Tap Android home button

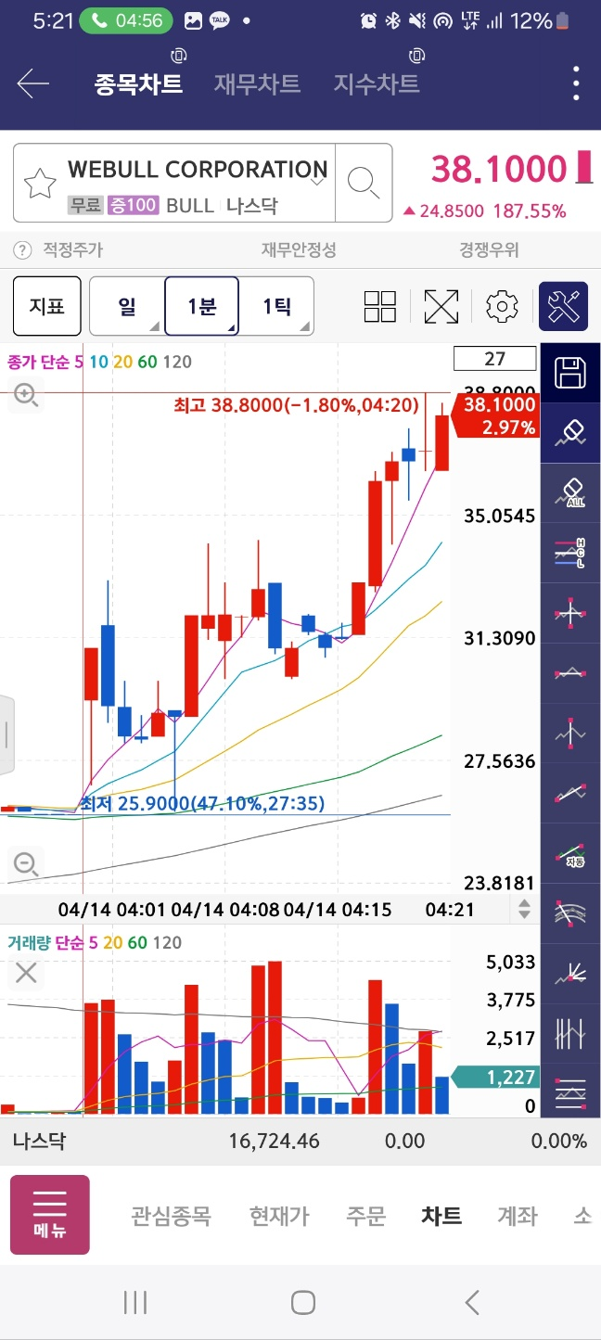302,1303
